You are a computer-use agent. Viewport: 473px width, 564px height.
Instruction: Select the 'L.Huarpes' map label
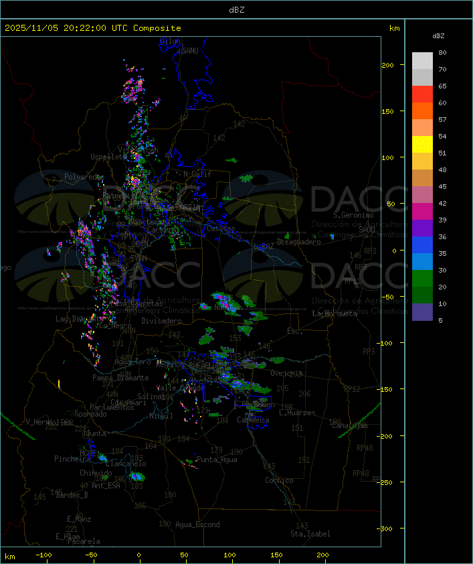point(297,413)
